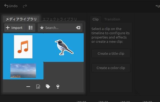The width and height of the screenshot is (160, 102).
Task: Select the sky and sea thumbnail
Action: 23,71
